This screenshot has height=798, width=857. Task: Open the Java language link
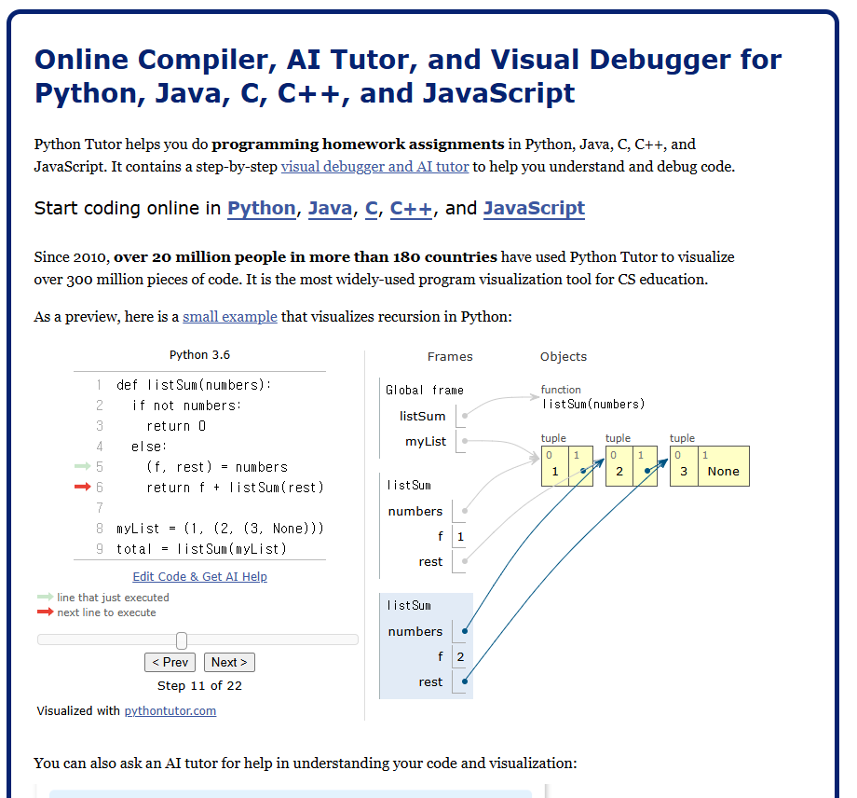330,209
